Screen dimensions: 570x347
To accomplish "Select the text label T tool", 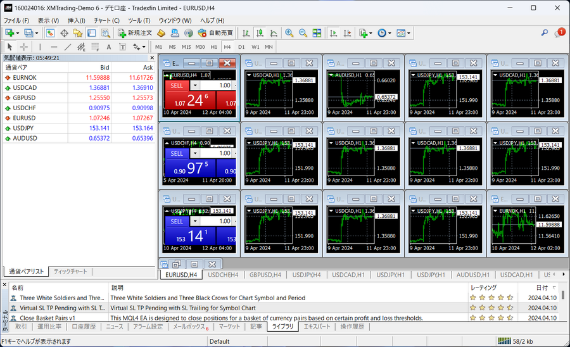I will (x=122, y=47).
